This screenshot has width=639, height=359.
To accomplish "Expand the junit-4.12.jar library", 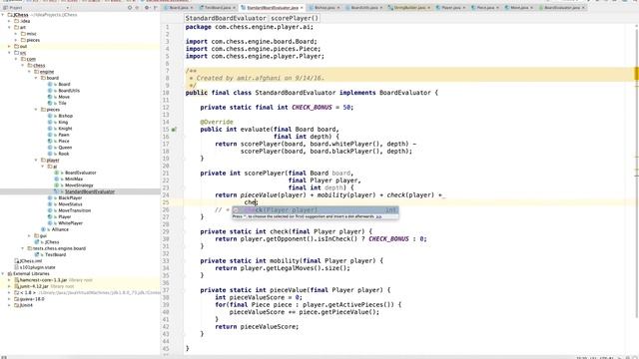I will 9,286.
